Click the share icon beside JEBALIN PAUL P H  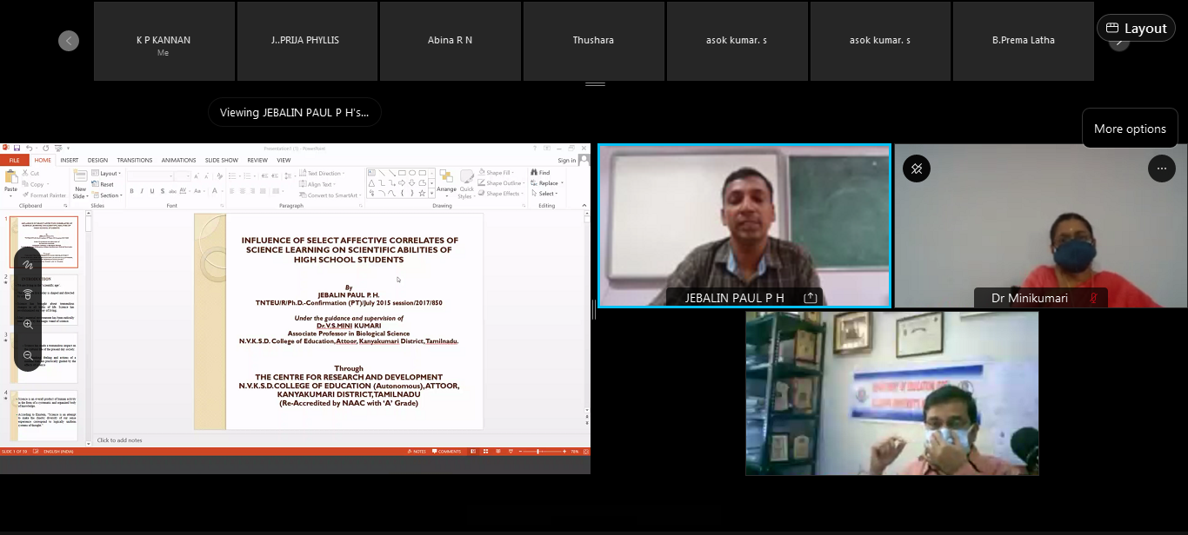[x=811, y=298]
